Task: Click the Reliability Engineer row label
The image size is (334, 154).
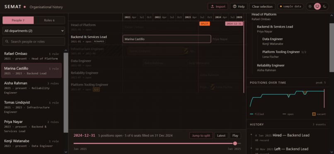Action: coord(85,73)
